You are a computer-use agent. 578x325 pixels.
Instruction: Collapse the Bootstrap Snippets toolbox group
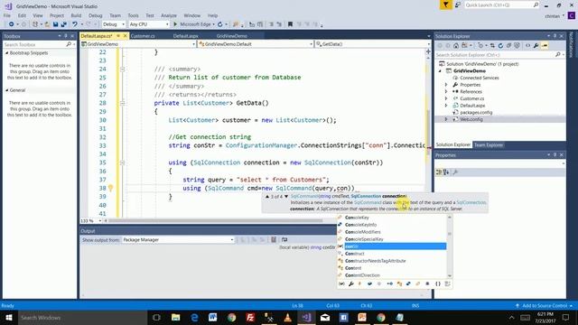[x=6, y=53]
